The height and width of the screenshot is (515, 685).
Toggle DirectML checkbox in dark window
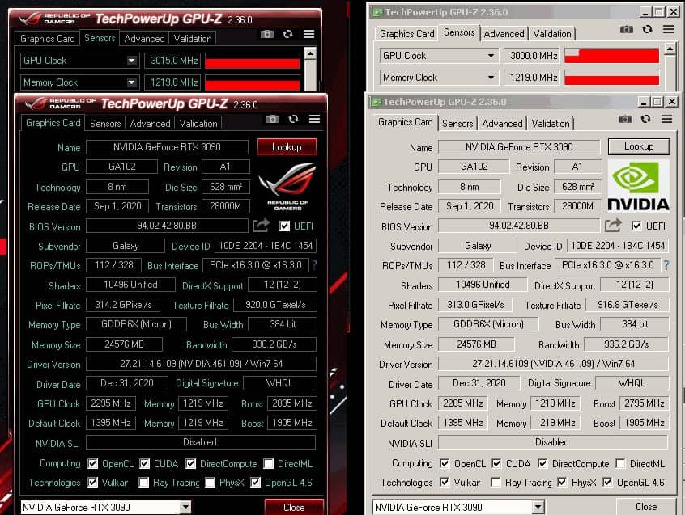coord(269,463)
